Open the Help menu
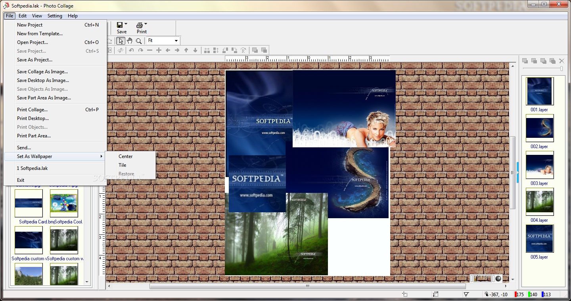This screenshot has width=571, height=301. [x=73, y=16]
